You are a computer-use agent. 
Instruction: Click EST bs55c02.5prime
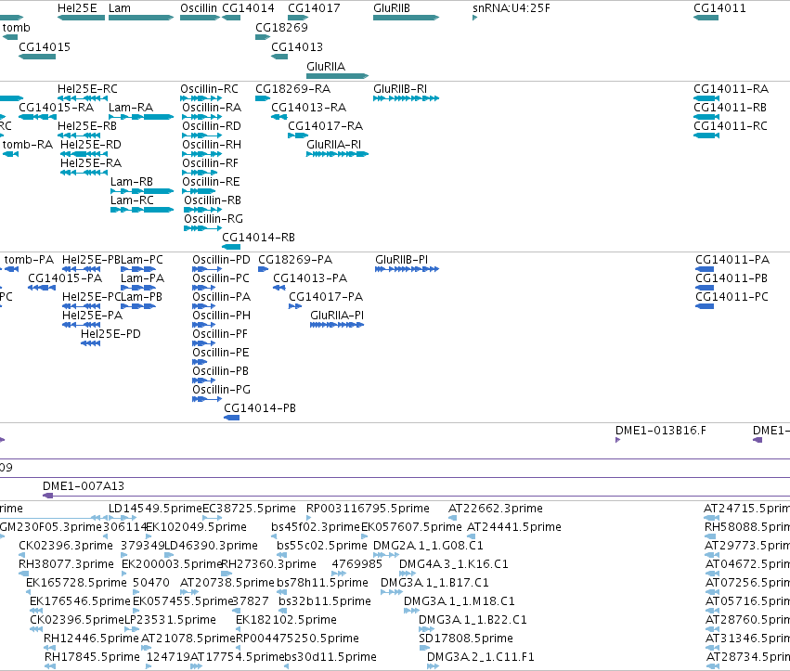point(322,546)
